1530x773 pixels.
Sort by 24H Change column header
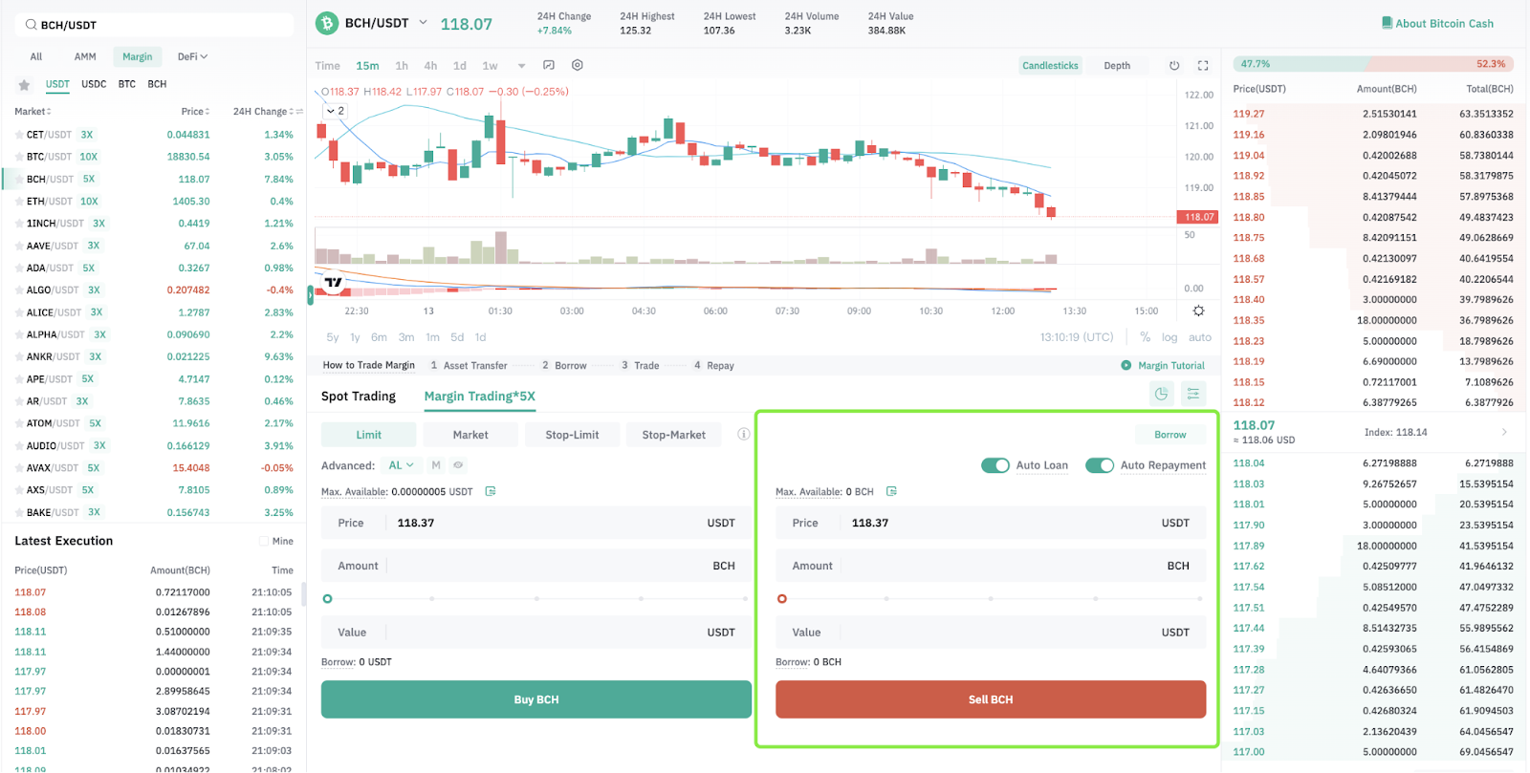[263, 112]
